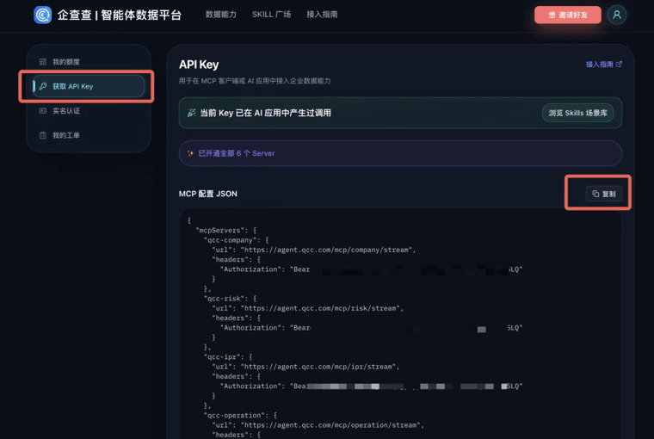Viewport: 654px width, 439px height.
Task: Click the 我的额度 grid icon
Action: (x=42, y=62)
